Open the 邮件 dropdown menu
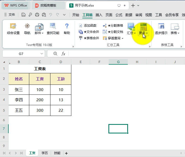Screen dimensions: 185x157 pyautogui.click(x=39, y=33)
